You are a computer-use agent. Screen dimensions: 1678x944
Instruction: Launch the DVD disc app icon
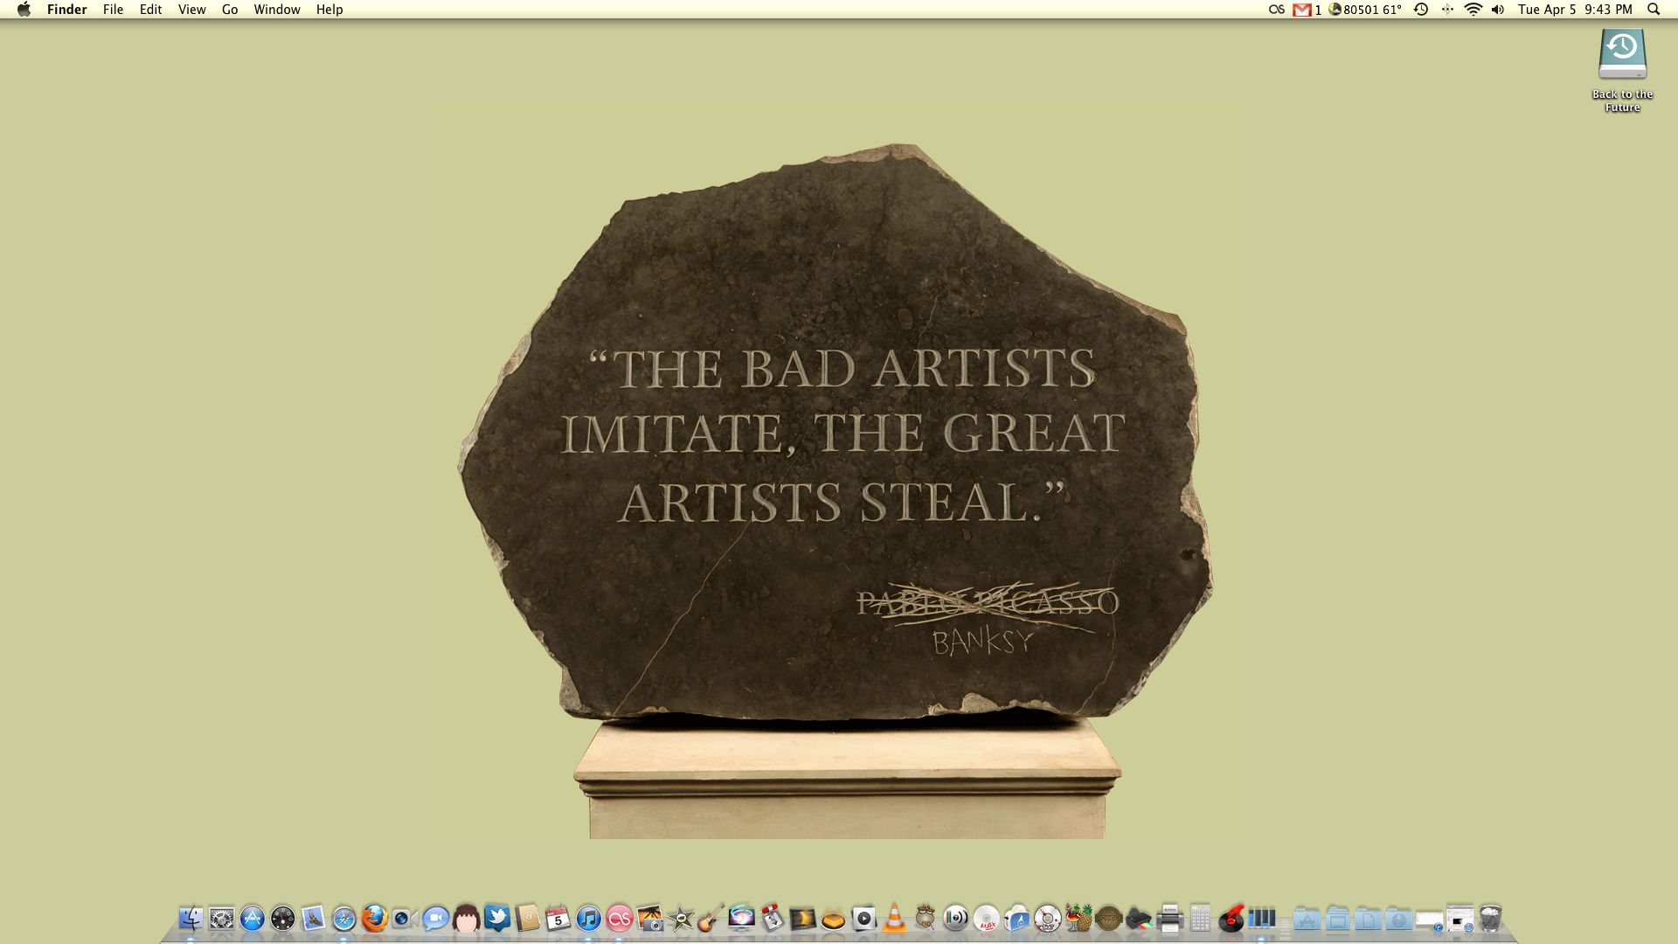[x=1047, y=919]
